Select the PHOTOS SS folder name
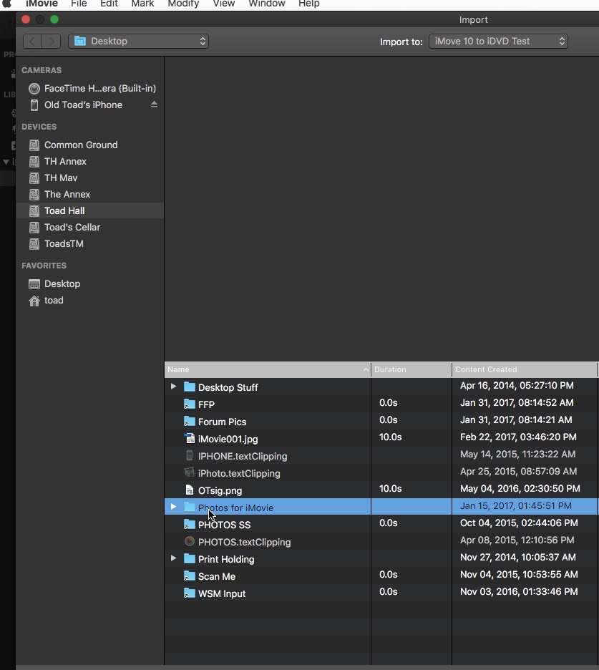 224,525
